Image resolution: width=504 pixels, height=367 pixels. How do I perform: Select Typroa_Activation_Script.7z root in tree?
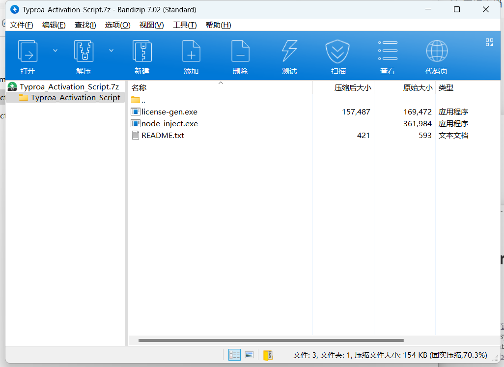click(x=69, y=87)
